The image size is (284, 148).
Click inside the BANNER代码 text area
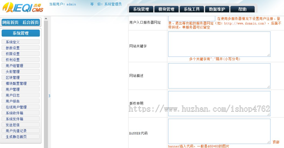(x=219, y=131)
